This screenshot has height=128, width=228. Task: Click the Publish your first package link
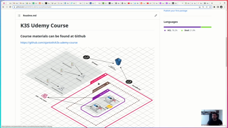click(175, 11)
